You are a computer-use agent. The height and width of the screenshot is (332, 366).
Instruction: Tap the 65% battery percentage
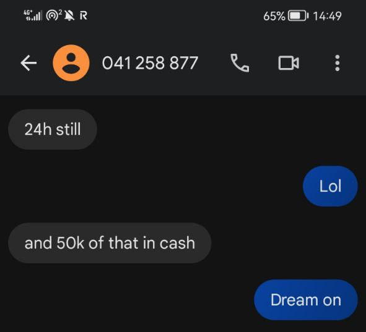(x=274, y=16)
